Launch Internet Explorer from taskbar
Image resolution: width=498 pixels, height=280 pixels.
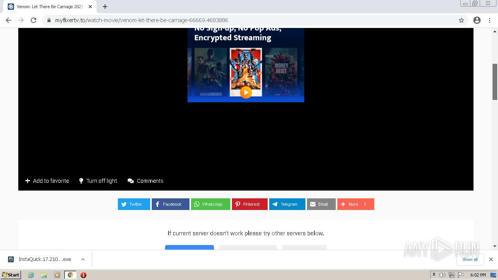point(31,275)
